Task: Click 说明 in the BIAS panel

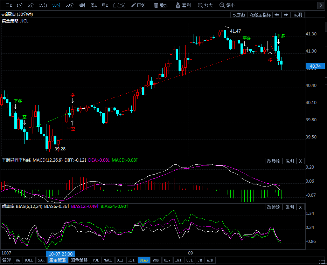Action: tap(290, 207)
